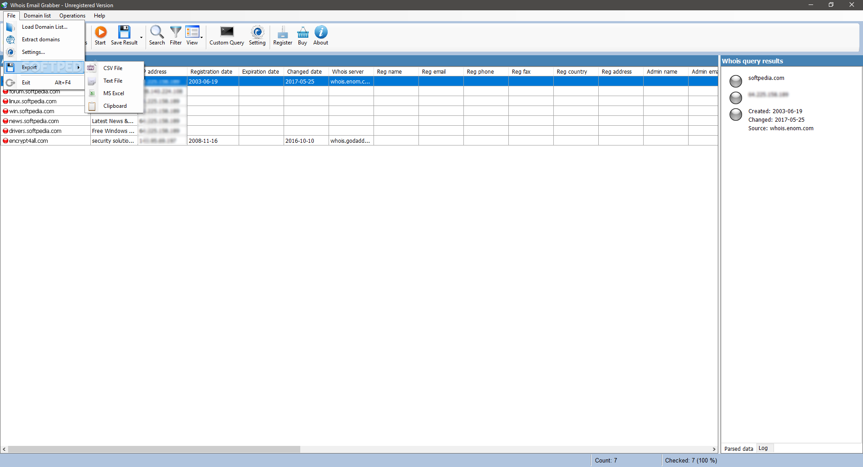Choose Load Domain List... from File menu
The width and height of the screenshot is (863, 467).
click(x=44, y=27)
